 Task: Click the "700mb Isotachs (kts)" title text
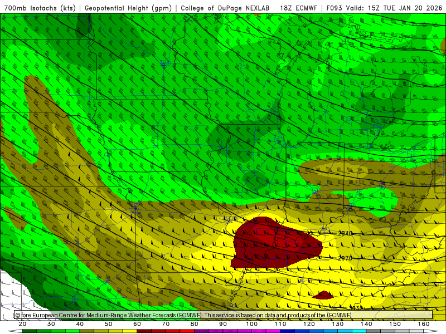tap(40, 8)
